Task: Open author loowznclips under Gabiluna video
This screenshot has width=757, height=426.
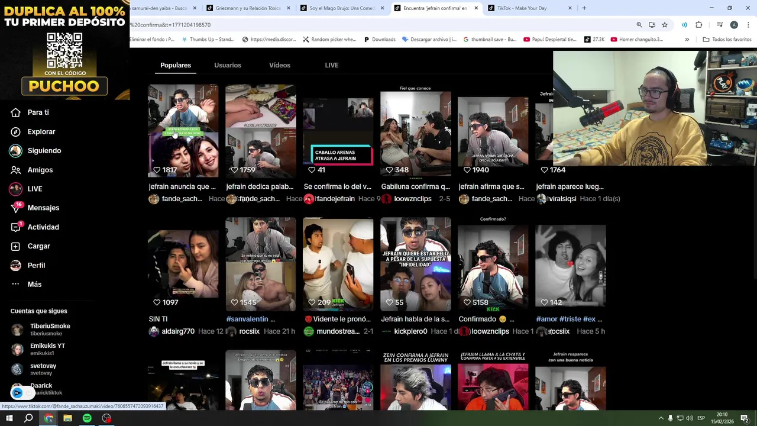Action: tap(413, 199)
